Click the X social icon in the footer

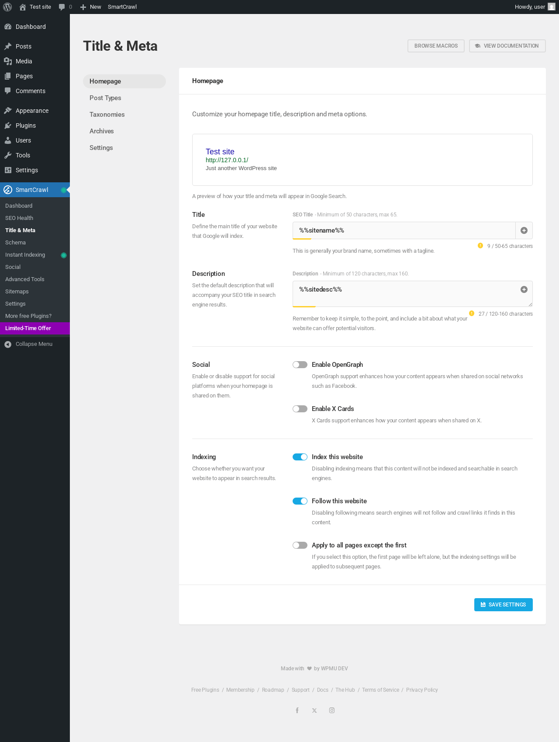pyautogui.click(x=314, y=711)
